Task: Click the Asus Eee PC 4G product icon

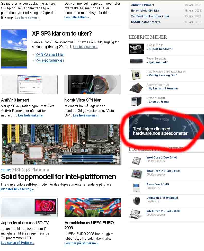Action: 136,187
